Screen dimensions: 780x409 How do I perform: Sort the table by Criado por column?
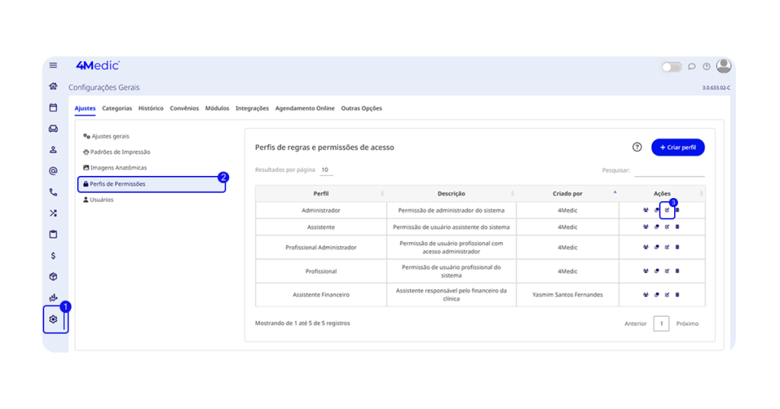point(567,193)
